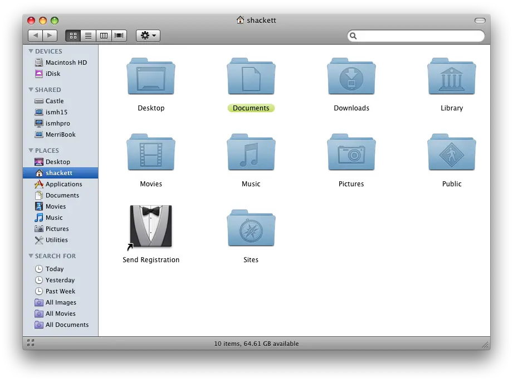Click the toolbar hide pill button
This screenshot has width=513, height=381.
pos(480,21)
